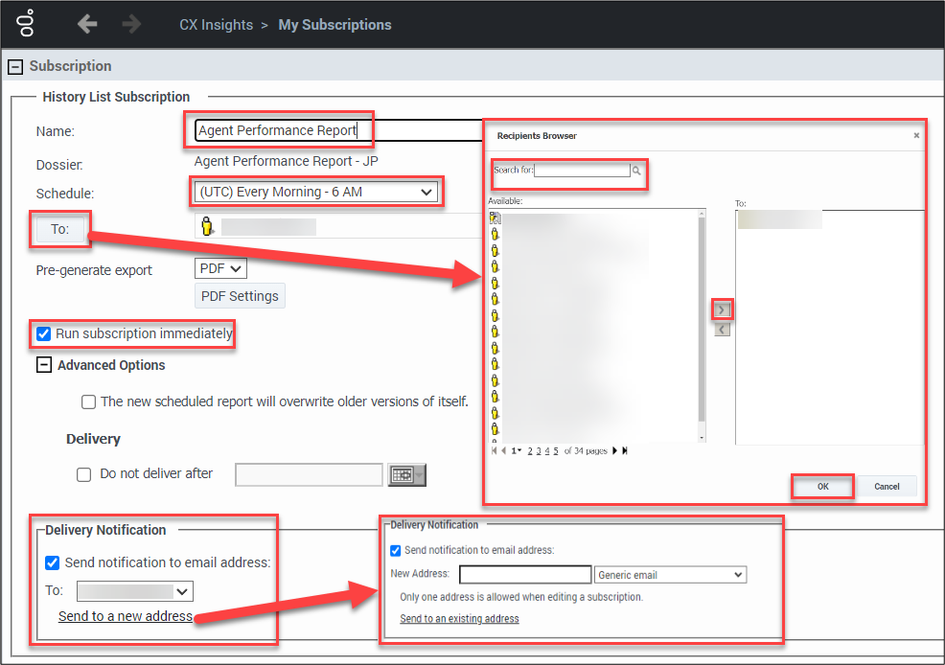This screenshot has width=945, height=665.
Task: Open the Generic email type dropdown
Action: pos(670,575)
